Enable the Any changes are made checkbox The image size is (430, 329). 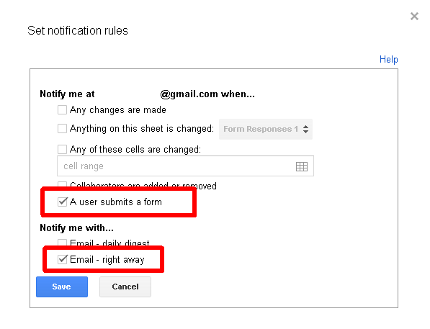click(x=62, y=110)
